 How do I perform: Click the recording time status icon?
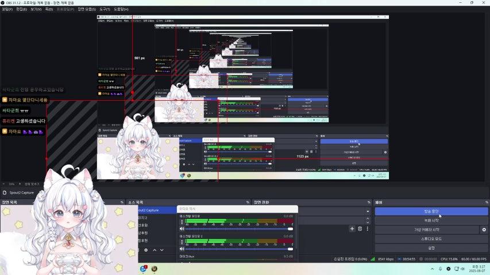point(421,259)
